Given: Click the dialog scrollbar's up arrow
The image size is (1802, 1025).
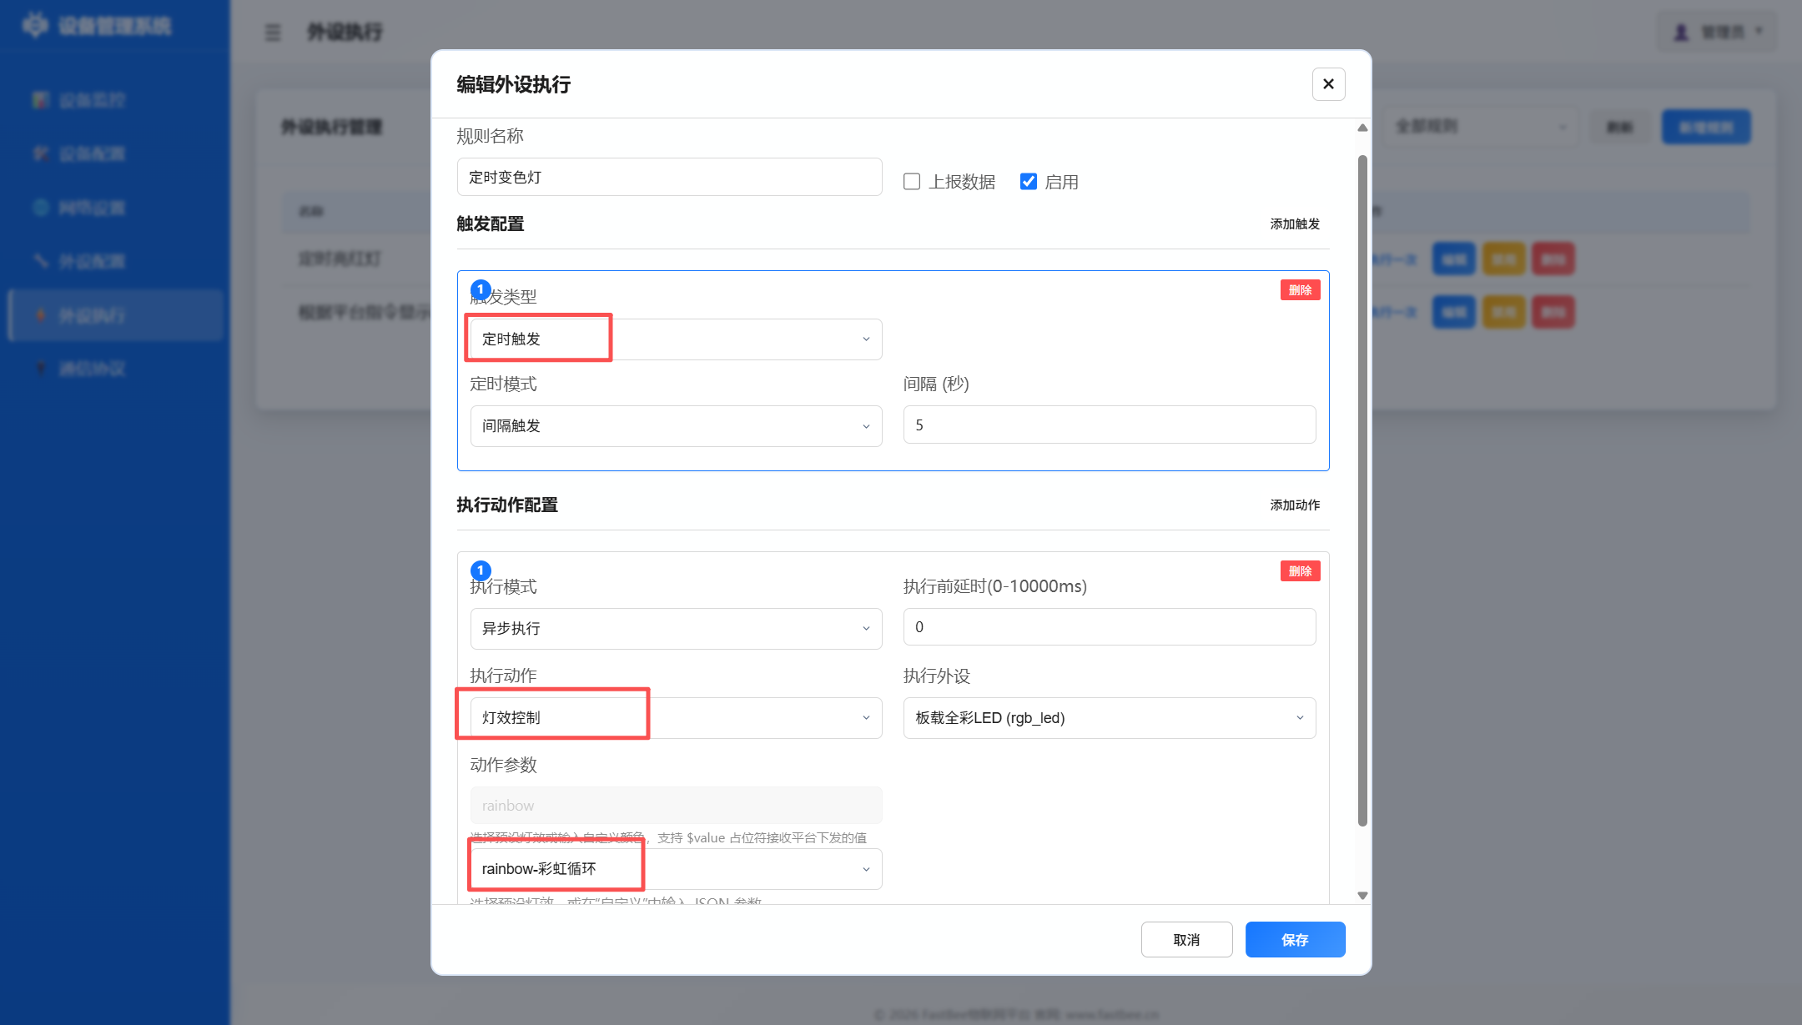Looking at the screenshot, I should coord(1362,128).
